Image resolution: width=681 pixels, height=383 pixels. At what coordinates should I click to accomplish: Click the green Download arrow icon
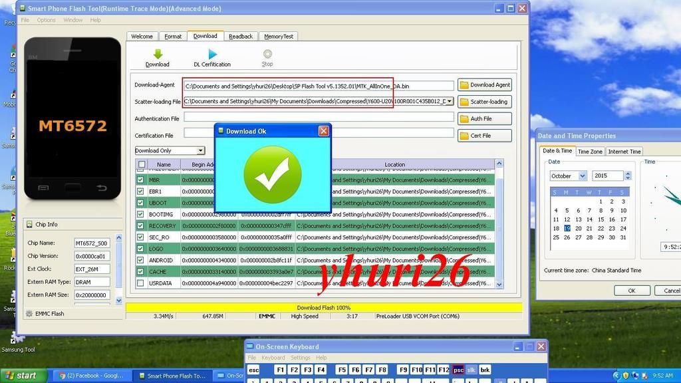[x=158, y=55]
